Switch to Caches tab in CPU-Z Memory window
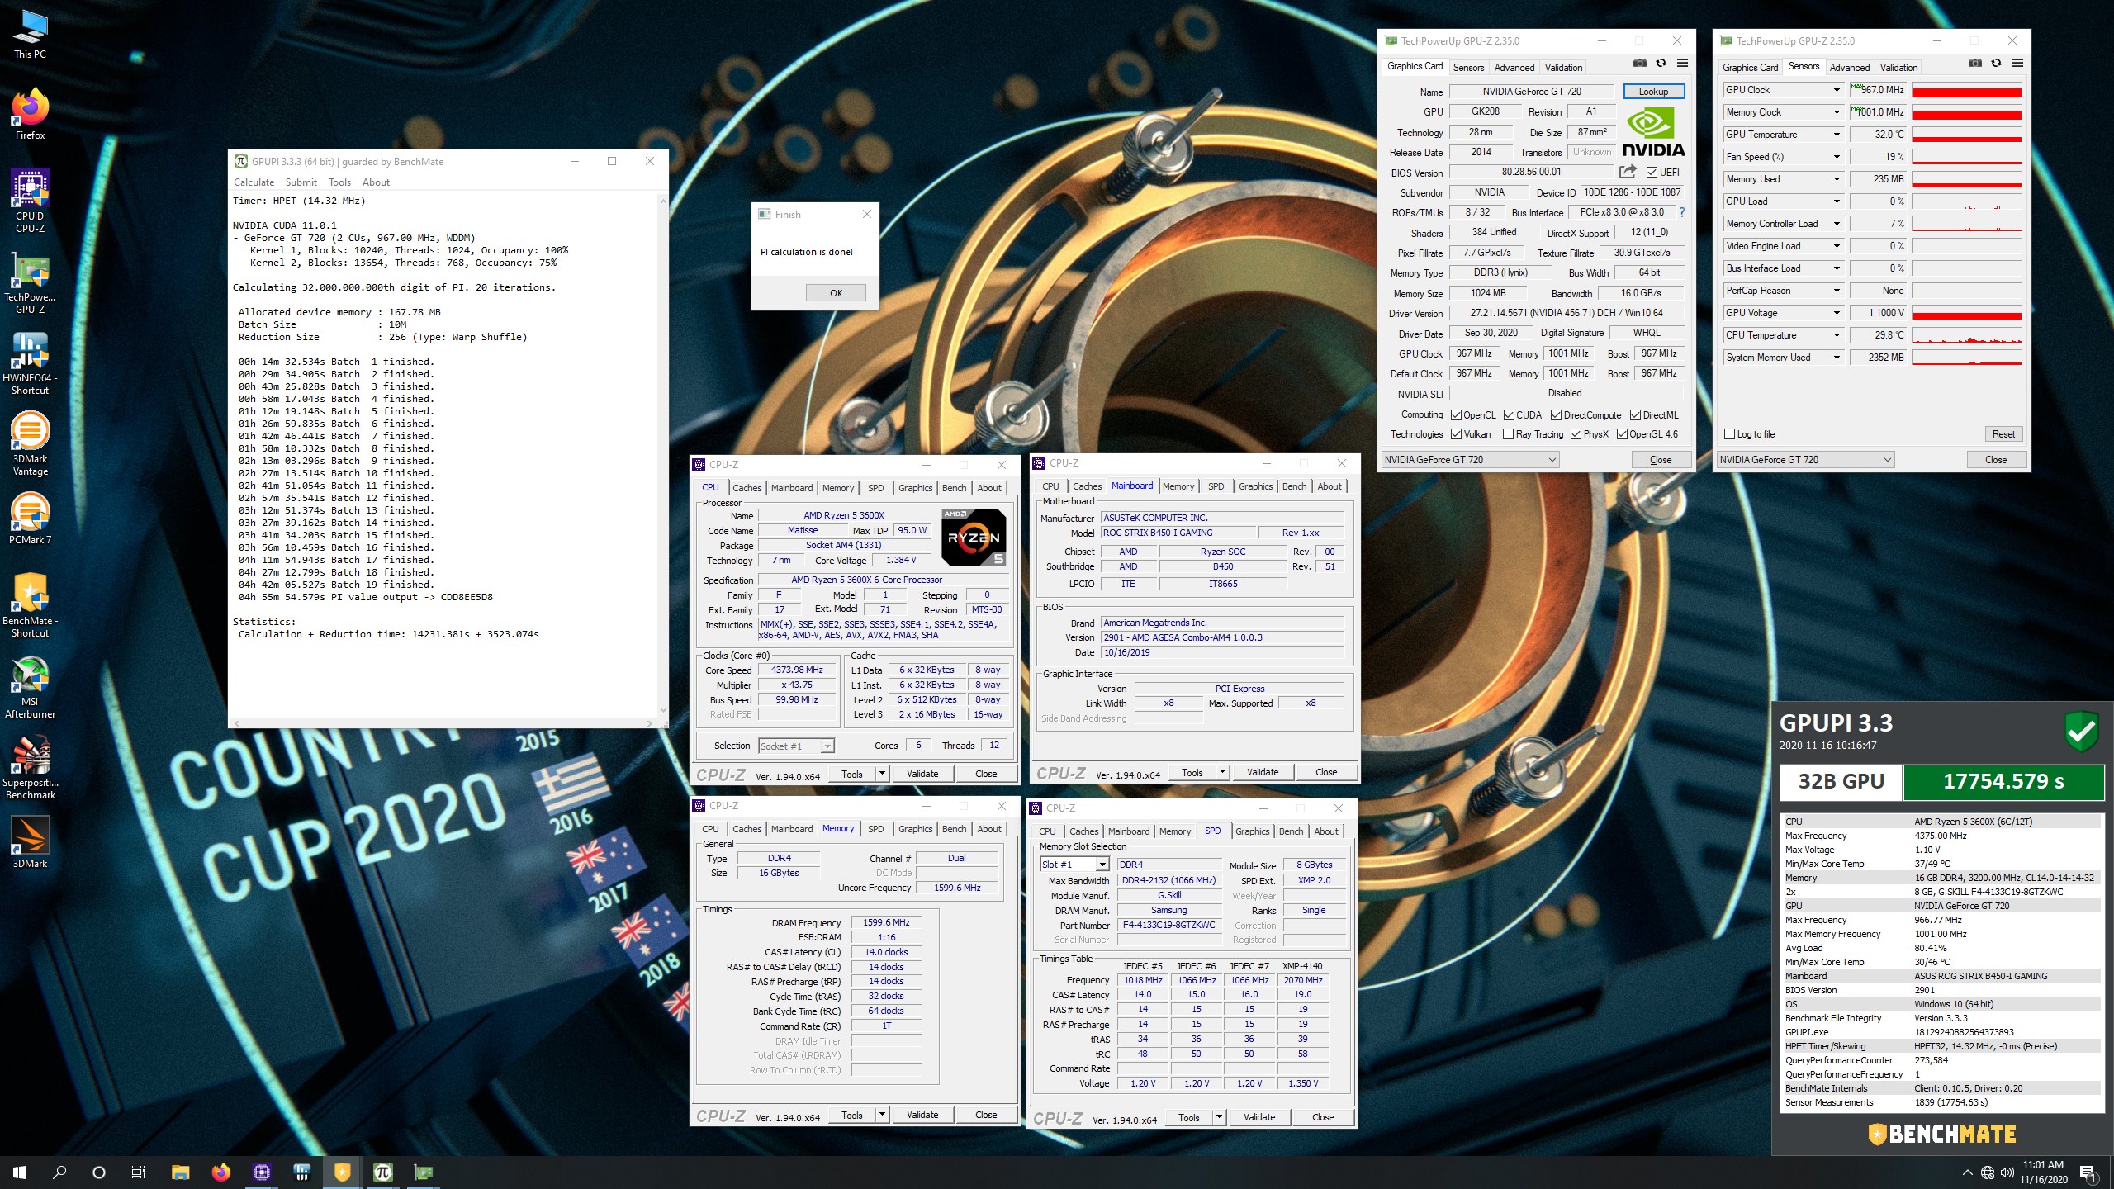The width and height of the screenshot is (2114, 1189). click(747, 829)
